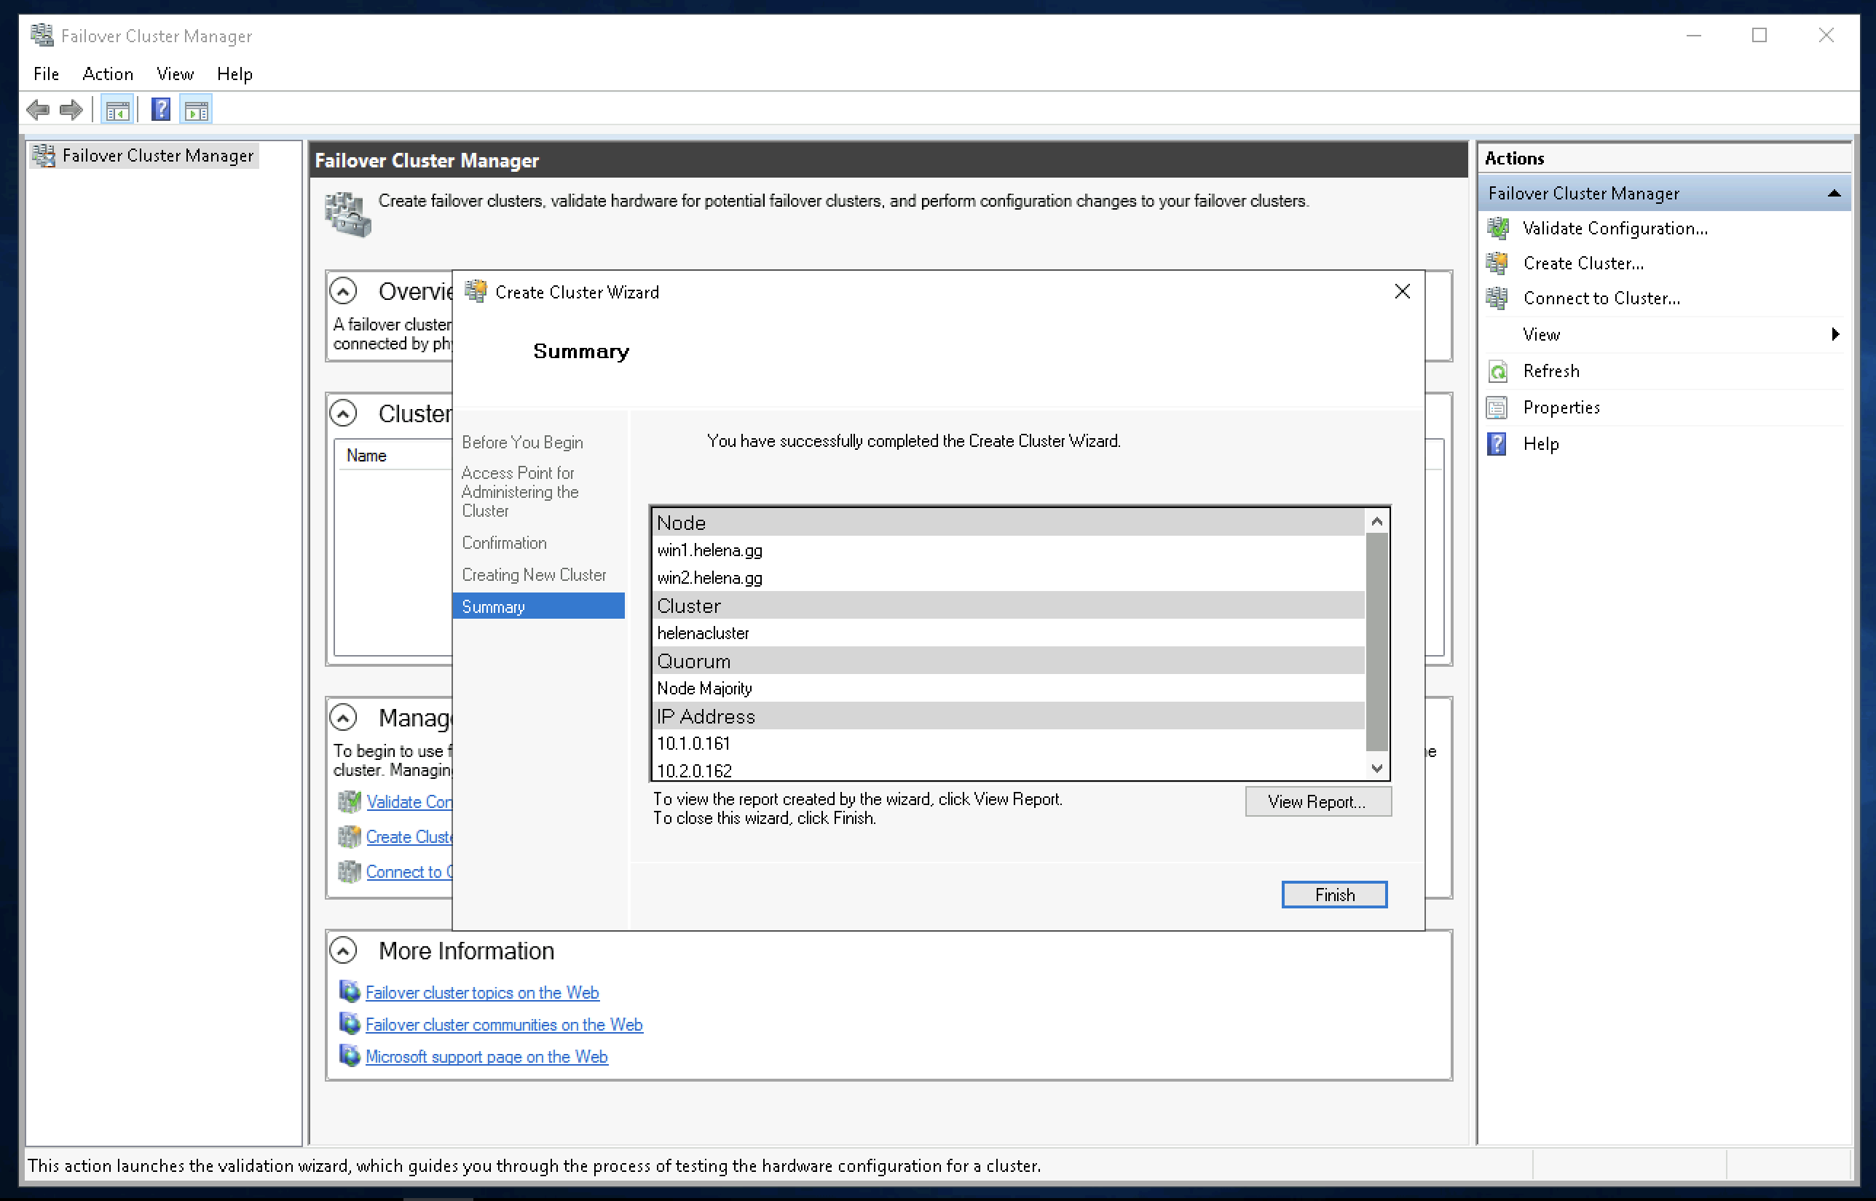1876x1201 pixels.
Task: Click the Properties icon in Actions pane
Action: click(1498, 407)
